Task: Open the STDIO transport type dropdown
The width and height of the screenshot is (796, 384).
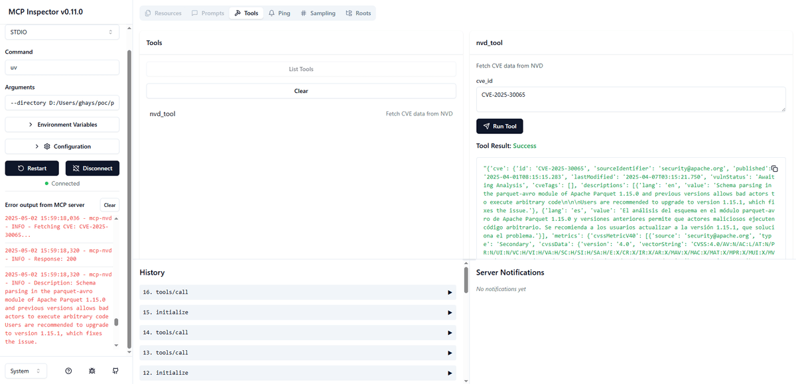Action: [62, 32]
